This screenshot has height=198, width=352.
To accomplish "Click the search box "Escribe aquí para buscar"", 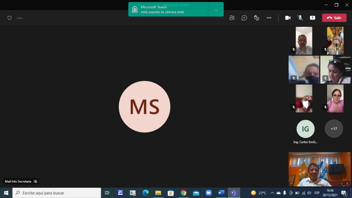I will click(58, 193).
